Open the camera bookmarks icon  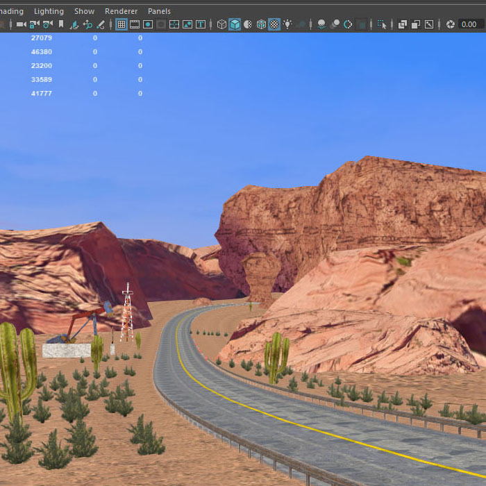61,24
